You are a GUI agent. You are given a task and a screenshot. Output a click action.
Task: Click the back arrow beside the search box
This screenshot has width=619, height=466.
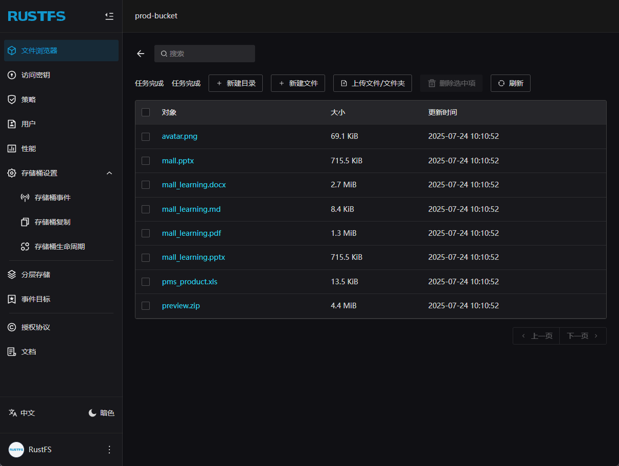(x=141, y=54)
